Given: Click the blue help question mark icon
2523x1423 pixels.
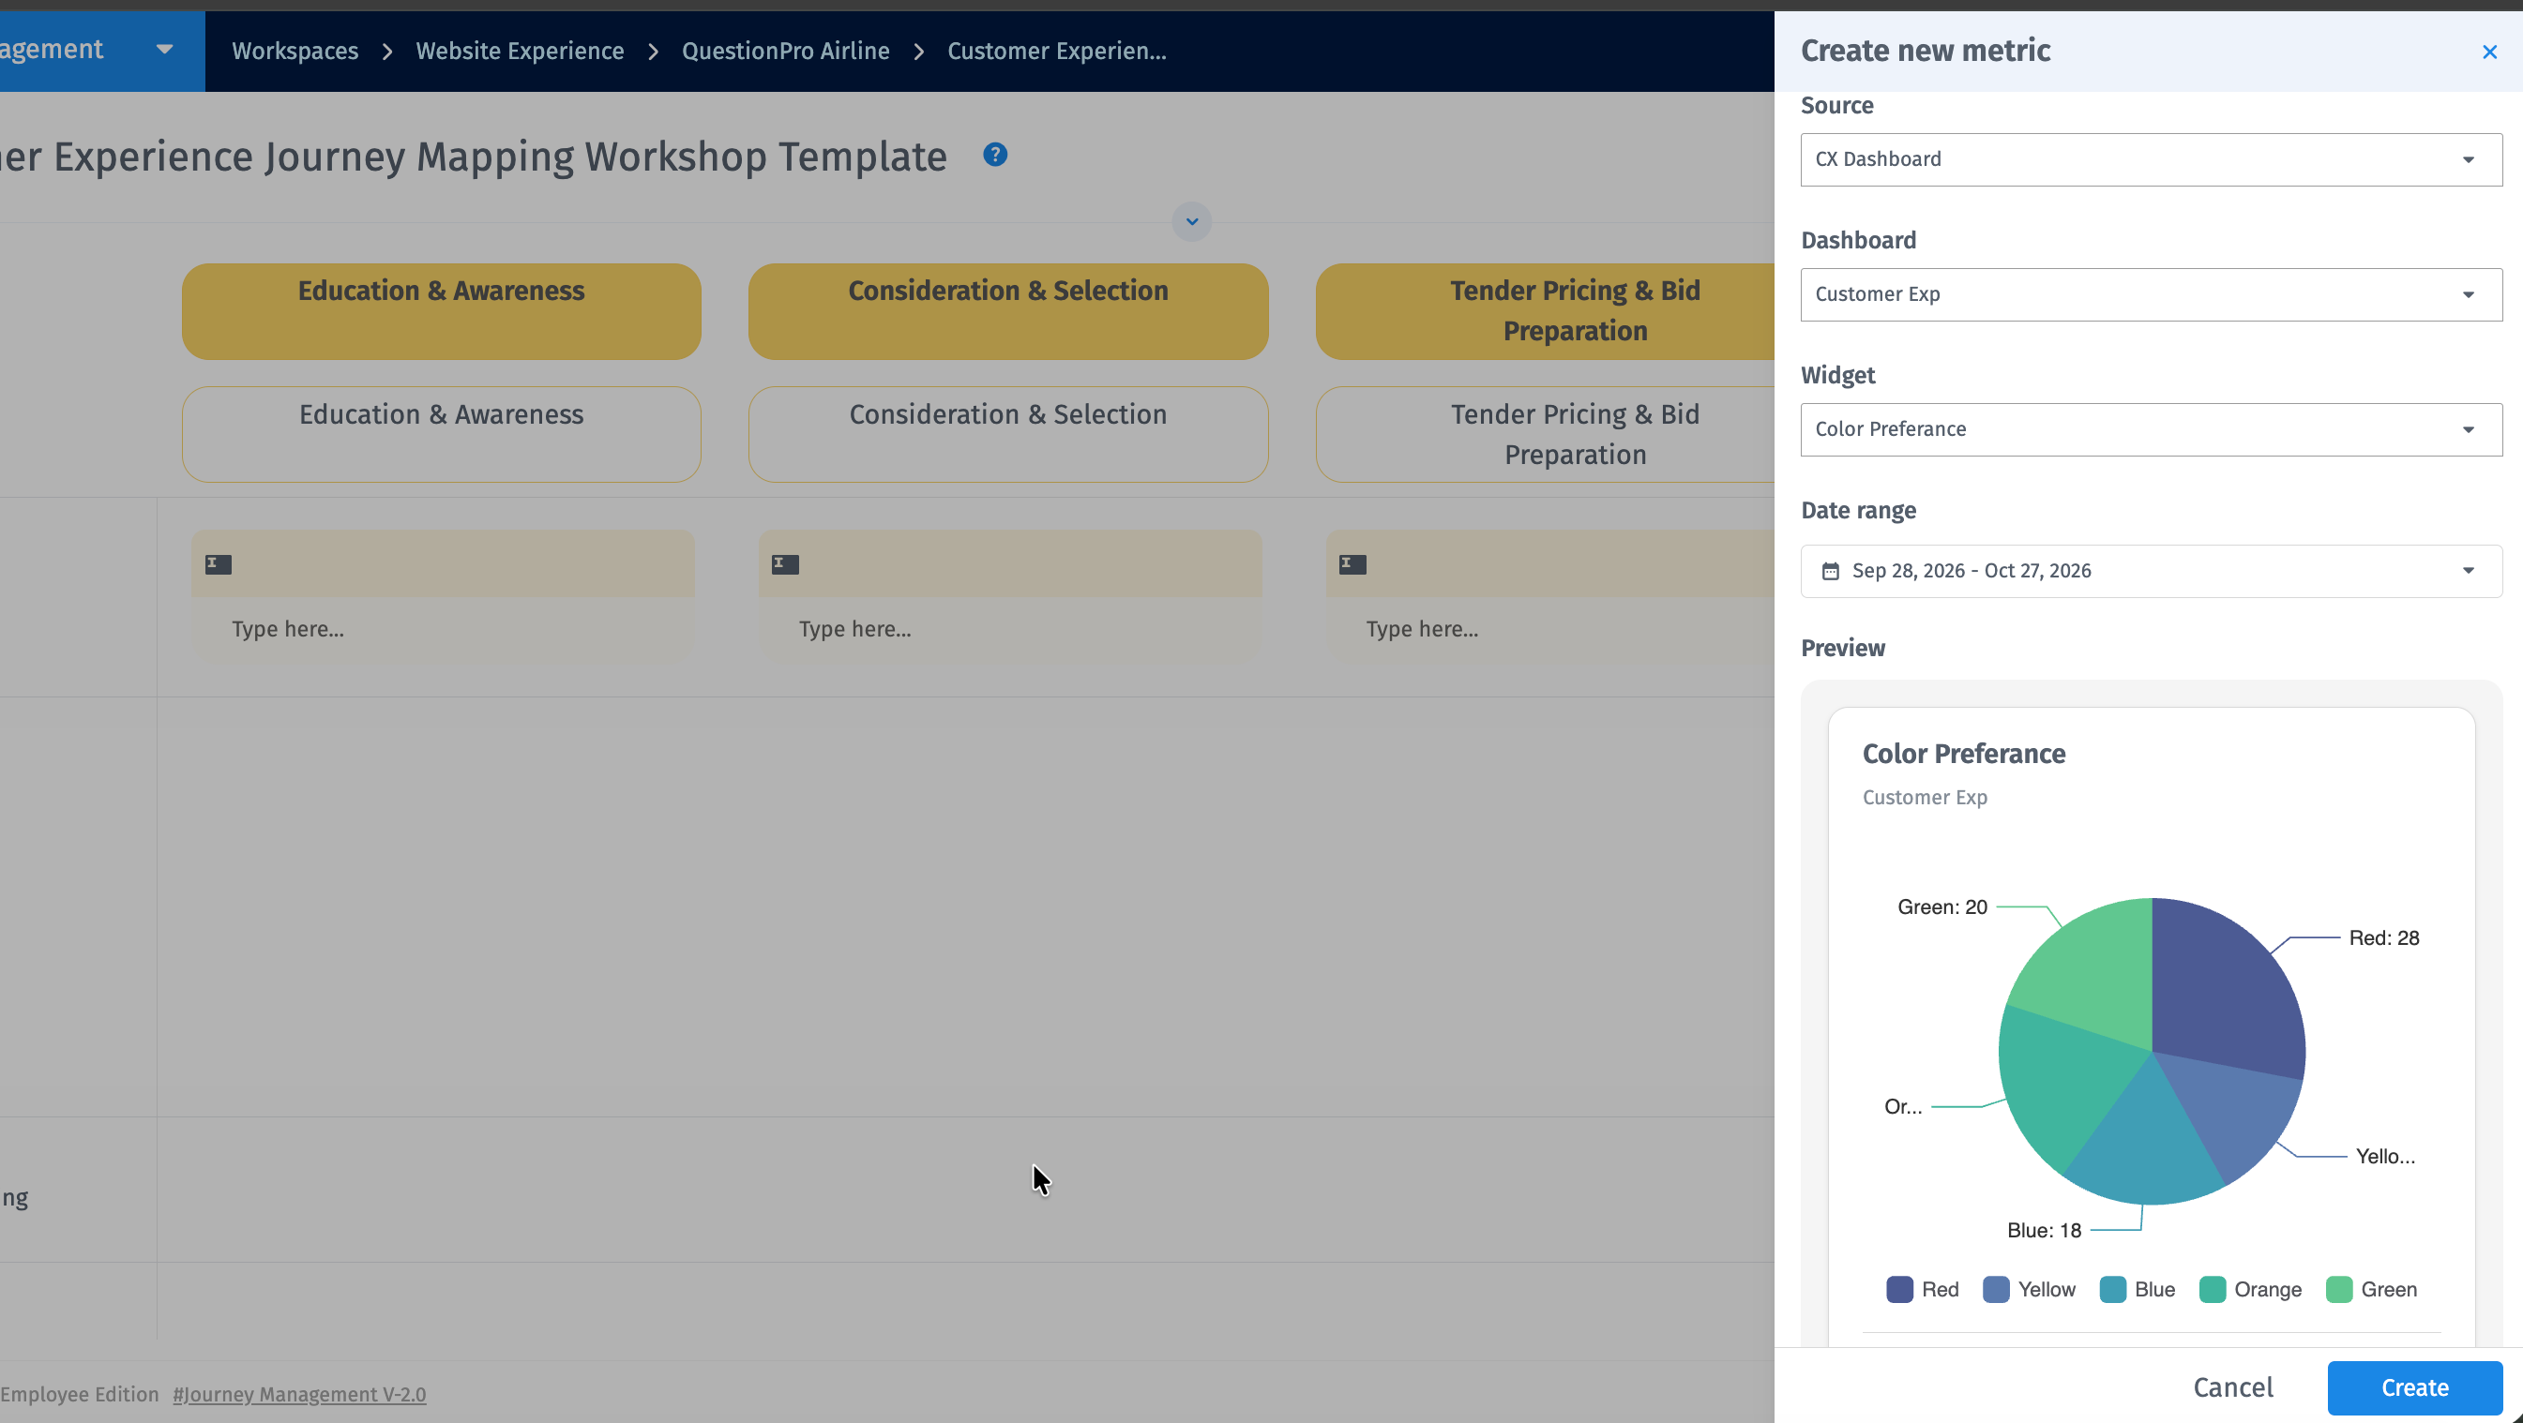Looking at the screenshot, I should click(x=995, y=155).
